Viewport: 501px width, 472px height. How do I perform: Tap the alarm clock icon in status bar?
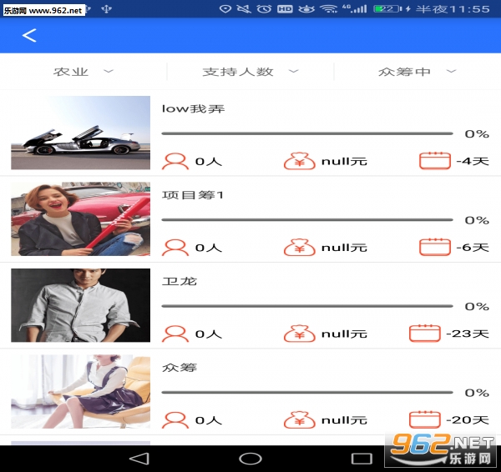(264, 9)
